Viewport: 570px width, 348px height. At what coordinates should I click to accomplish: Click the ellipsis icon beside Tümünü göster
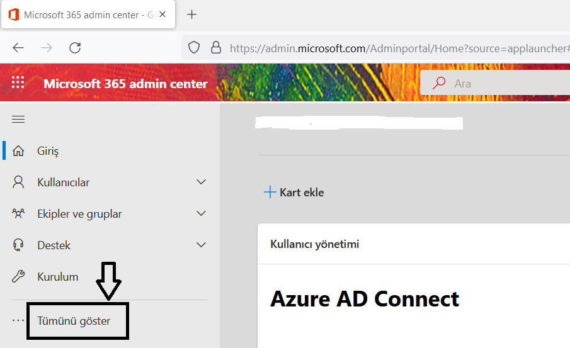[18, 320]
